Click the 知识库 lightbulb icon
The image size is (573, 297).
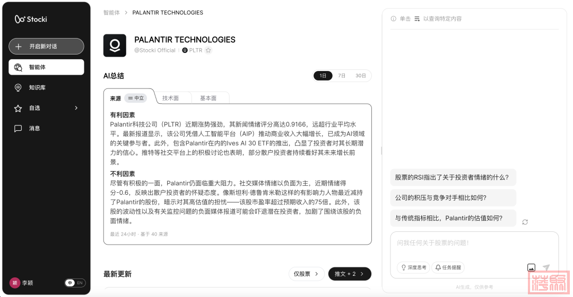18,87
